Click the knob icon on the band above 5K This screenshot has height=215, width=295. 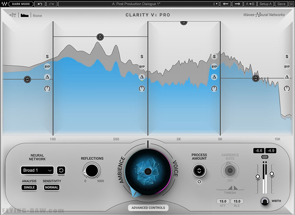(287, 88)
